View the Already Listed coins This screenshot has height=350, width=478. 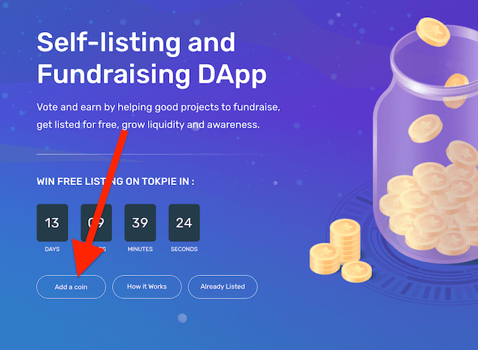point(223,287)
